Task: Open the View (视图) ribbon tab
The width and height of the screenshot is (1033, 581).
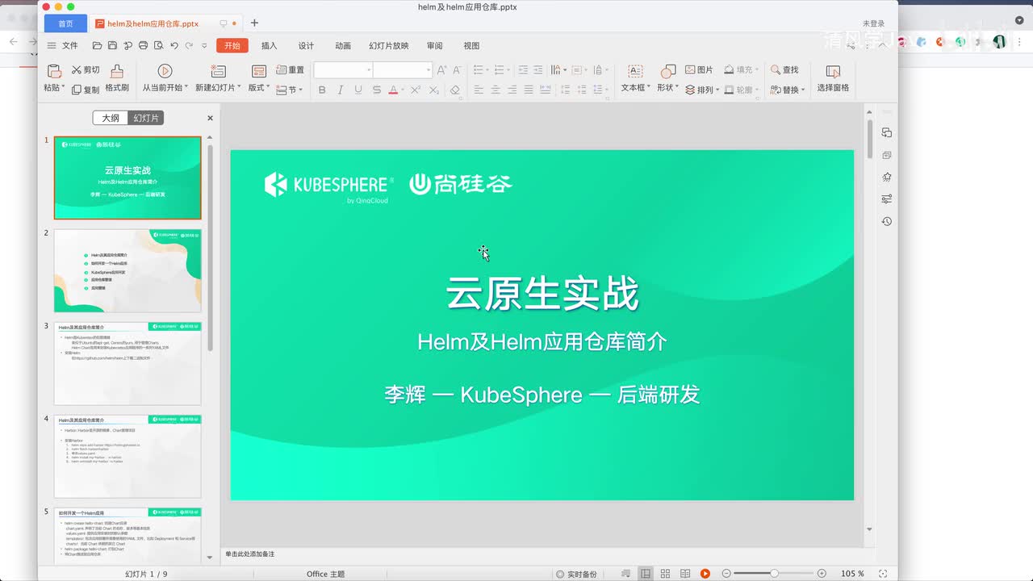Action: click(471, 46)
